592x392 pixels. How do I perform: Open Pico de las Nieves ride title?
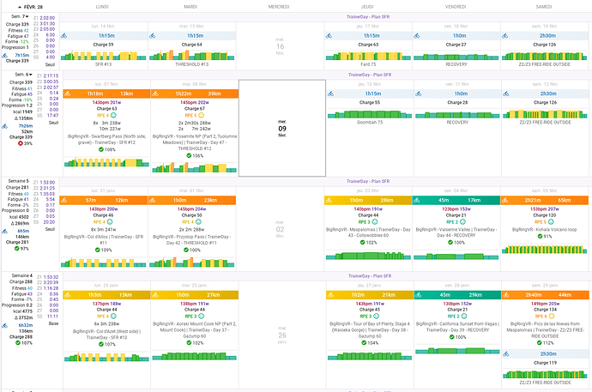point(545,329)
